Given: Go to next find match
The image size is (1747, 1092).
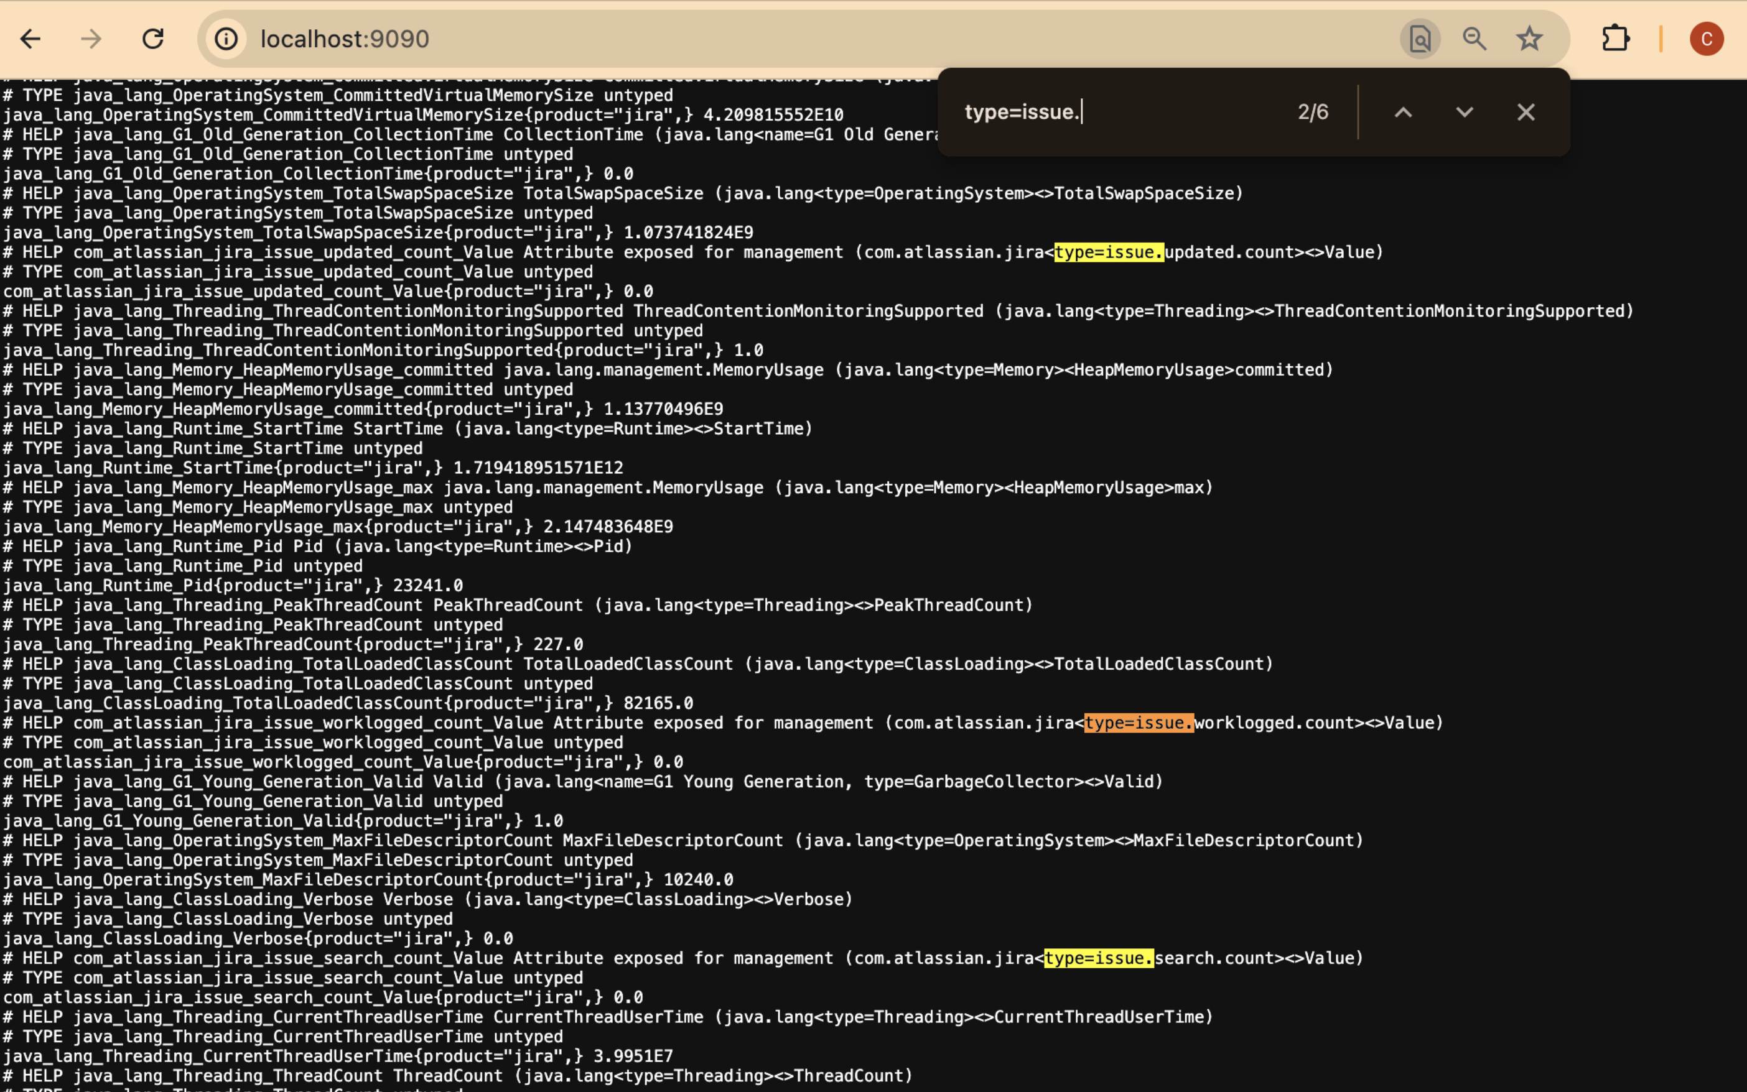Looking at the screenshot, I should tap(1465, 112).
